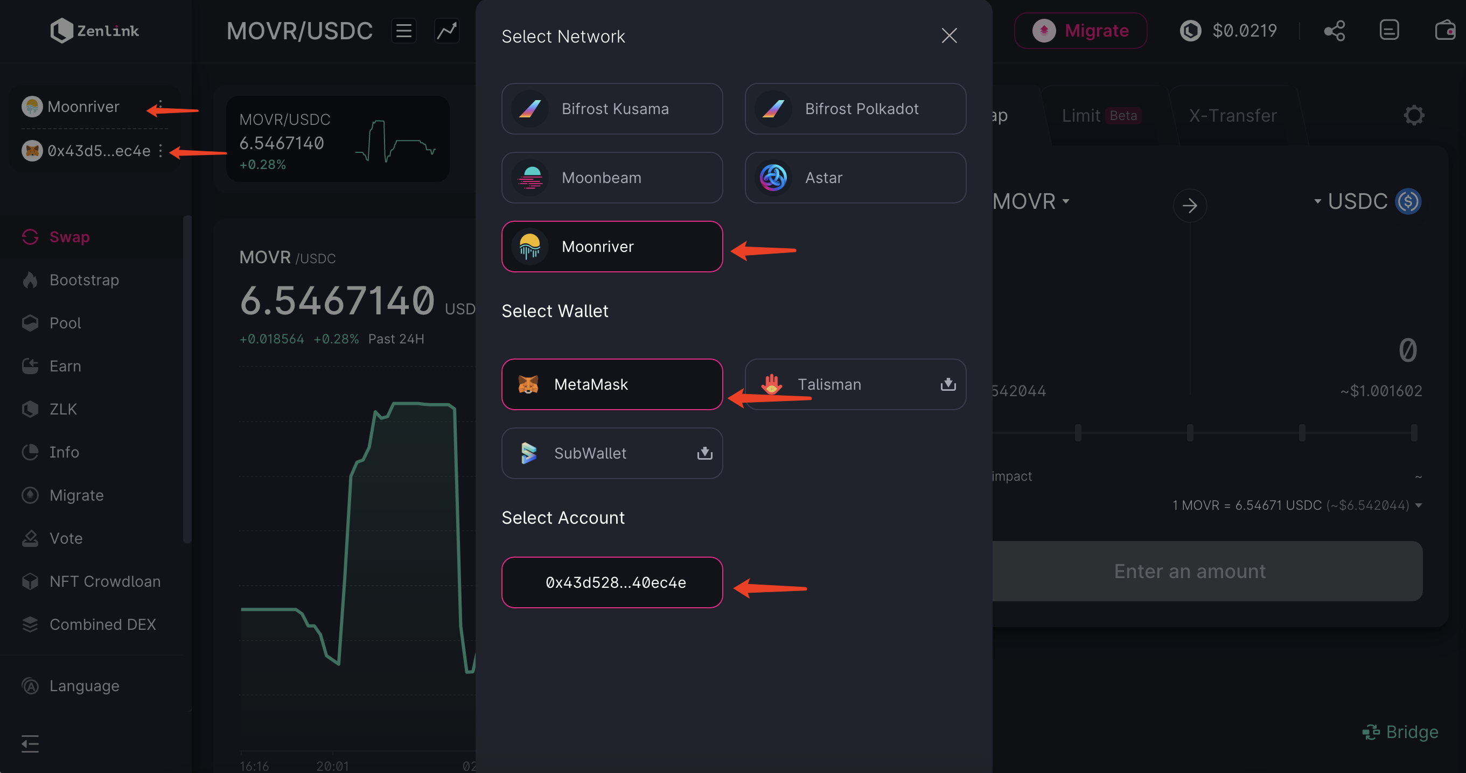Click the pair list menu icon

tap(403, 31)
